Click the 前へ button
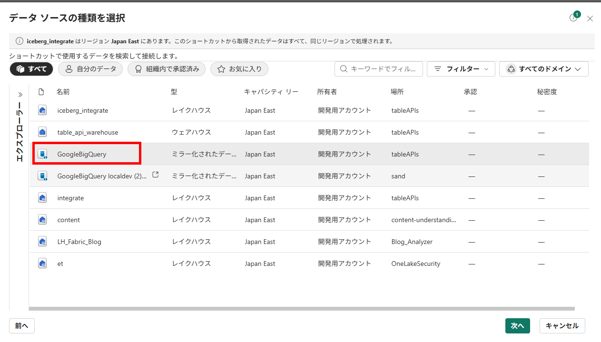Image resolution: width=601 pixels, height=342 pixels. 22,326
